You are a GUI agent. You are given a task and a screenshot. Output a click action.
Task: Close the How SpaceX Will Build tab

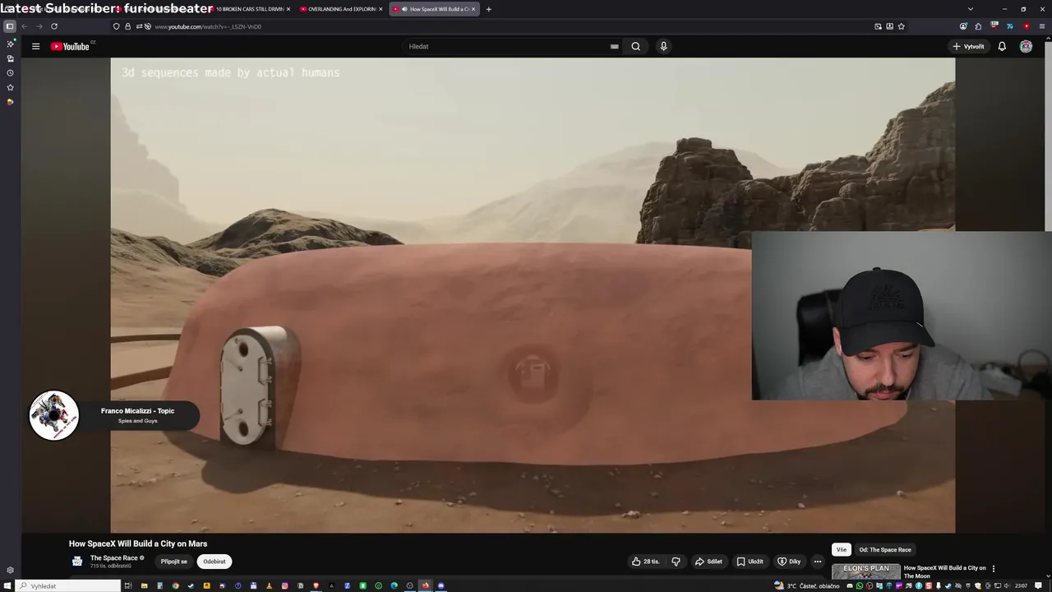[x=473, y=9]
